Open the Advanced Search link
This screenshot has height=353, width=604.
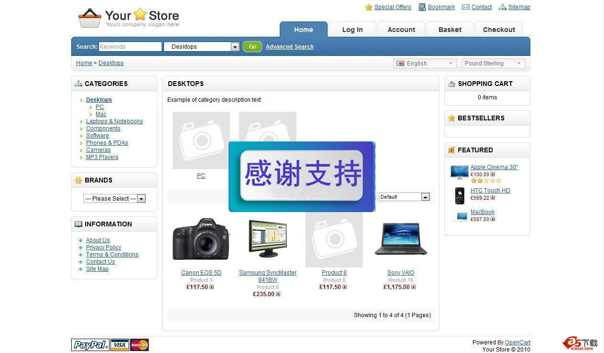tap(290, 47)
